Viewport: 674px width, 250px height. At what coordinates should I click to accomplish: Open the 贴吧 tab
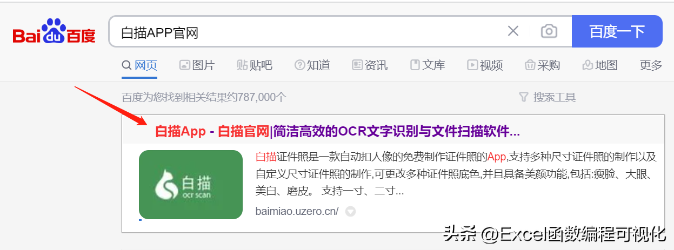(255, 65)
